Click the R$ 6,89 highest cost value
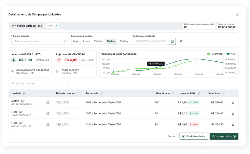Viewport: 250px width, 154px height. [71, 60]
